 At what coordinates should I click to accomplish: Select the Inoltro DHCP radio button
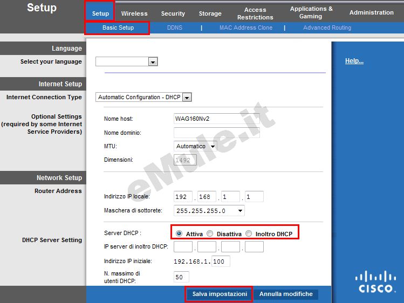tap(249, 233)
